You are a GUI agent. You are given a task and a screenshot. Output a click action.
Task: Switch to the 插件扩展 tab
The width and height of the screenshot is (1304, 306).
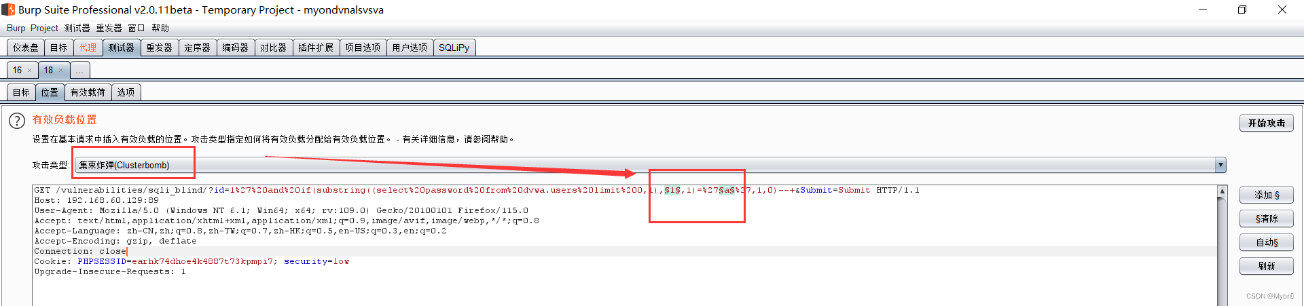pos(316,47)
